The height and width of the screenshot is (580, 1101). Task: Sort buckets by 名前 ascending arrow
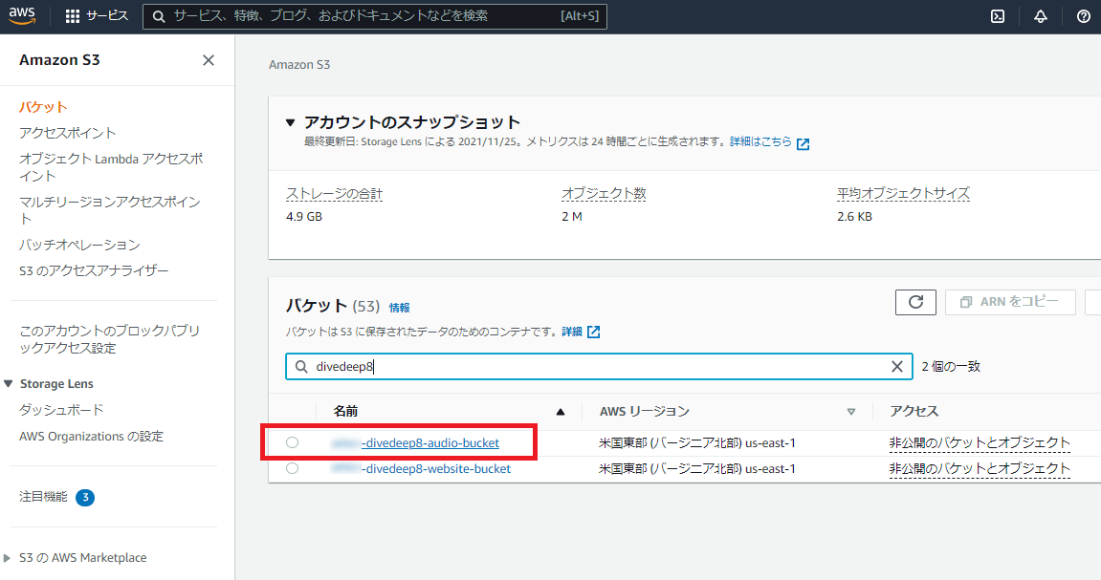tap(561, 412)
